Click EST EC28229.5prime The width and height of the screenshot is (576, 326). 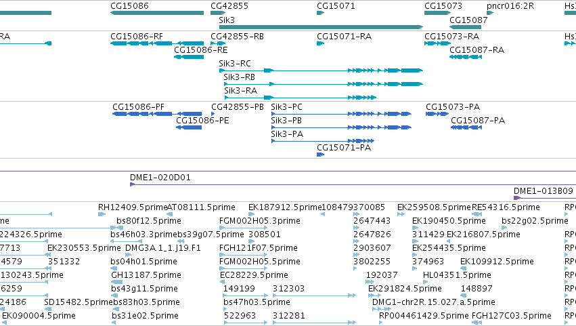[x=254, y=276]
